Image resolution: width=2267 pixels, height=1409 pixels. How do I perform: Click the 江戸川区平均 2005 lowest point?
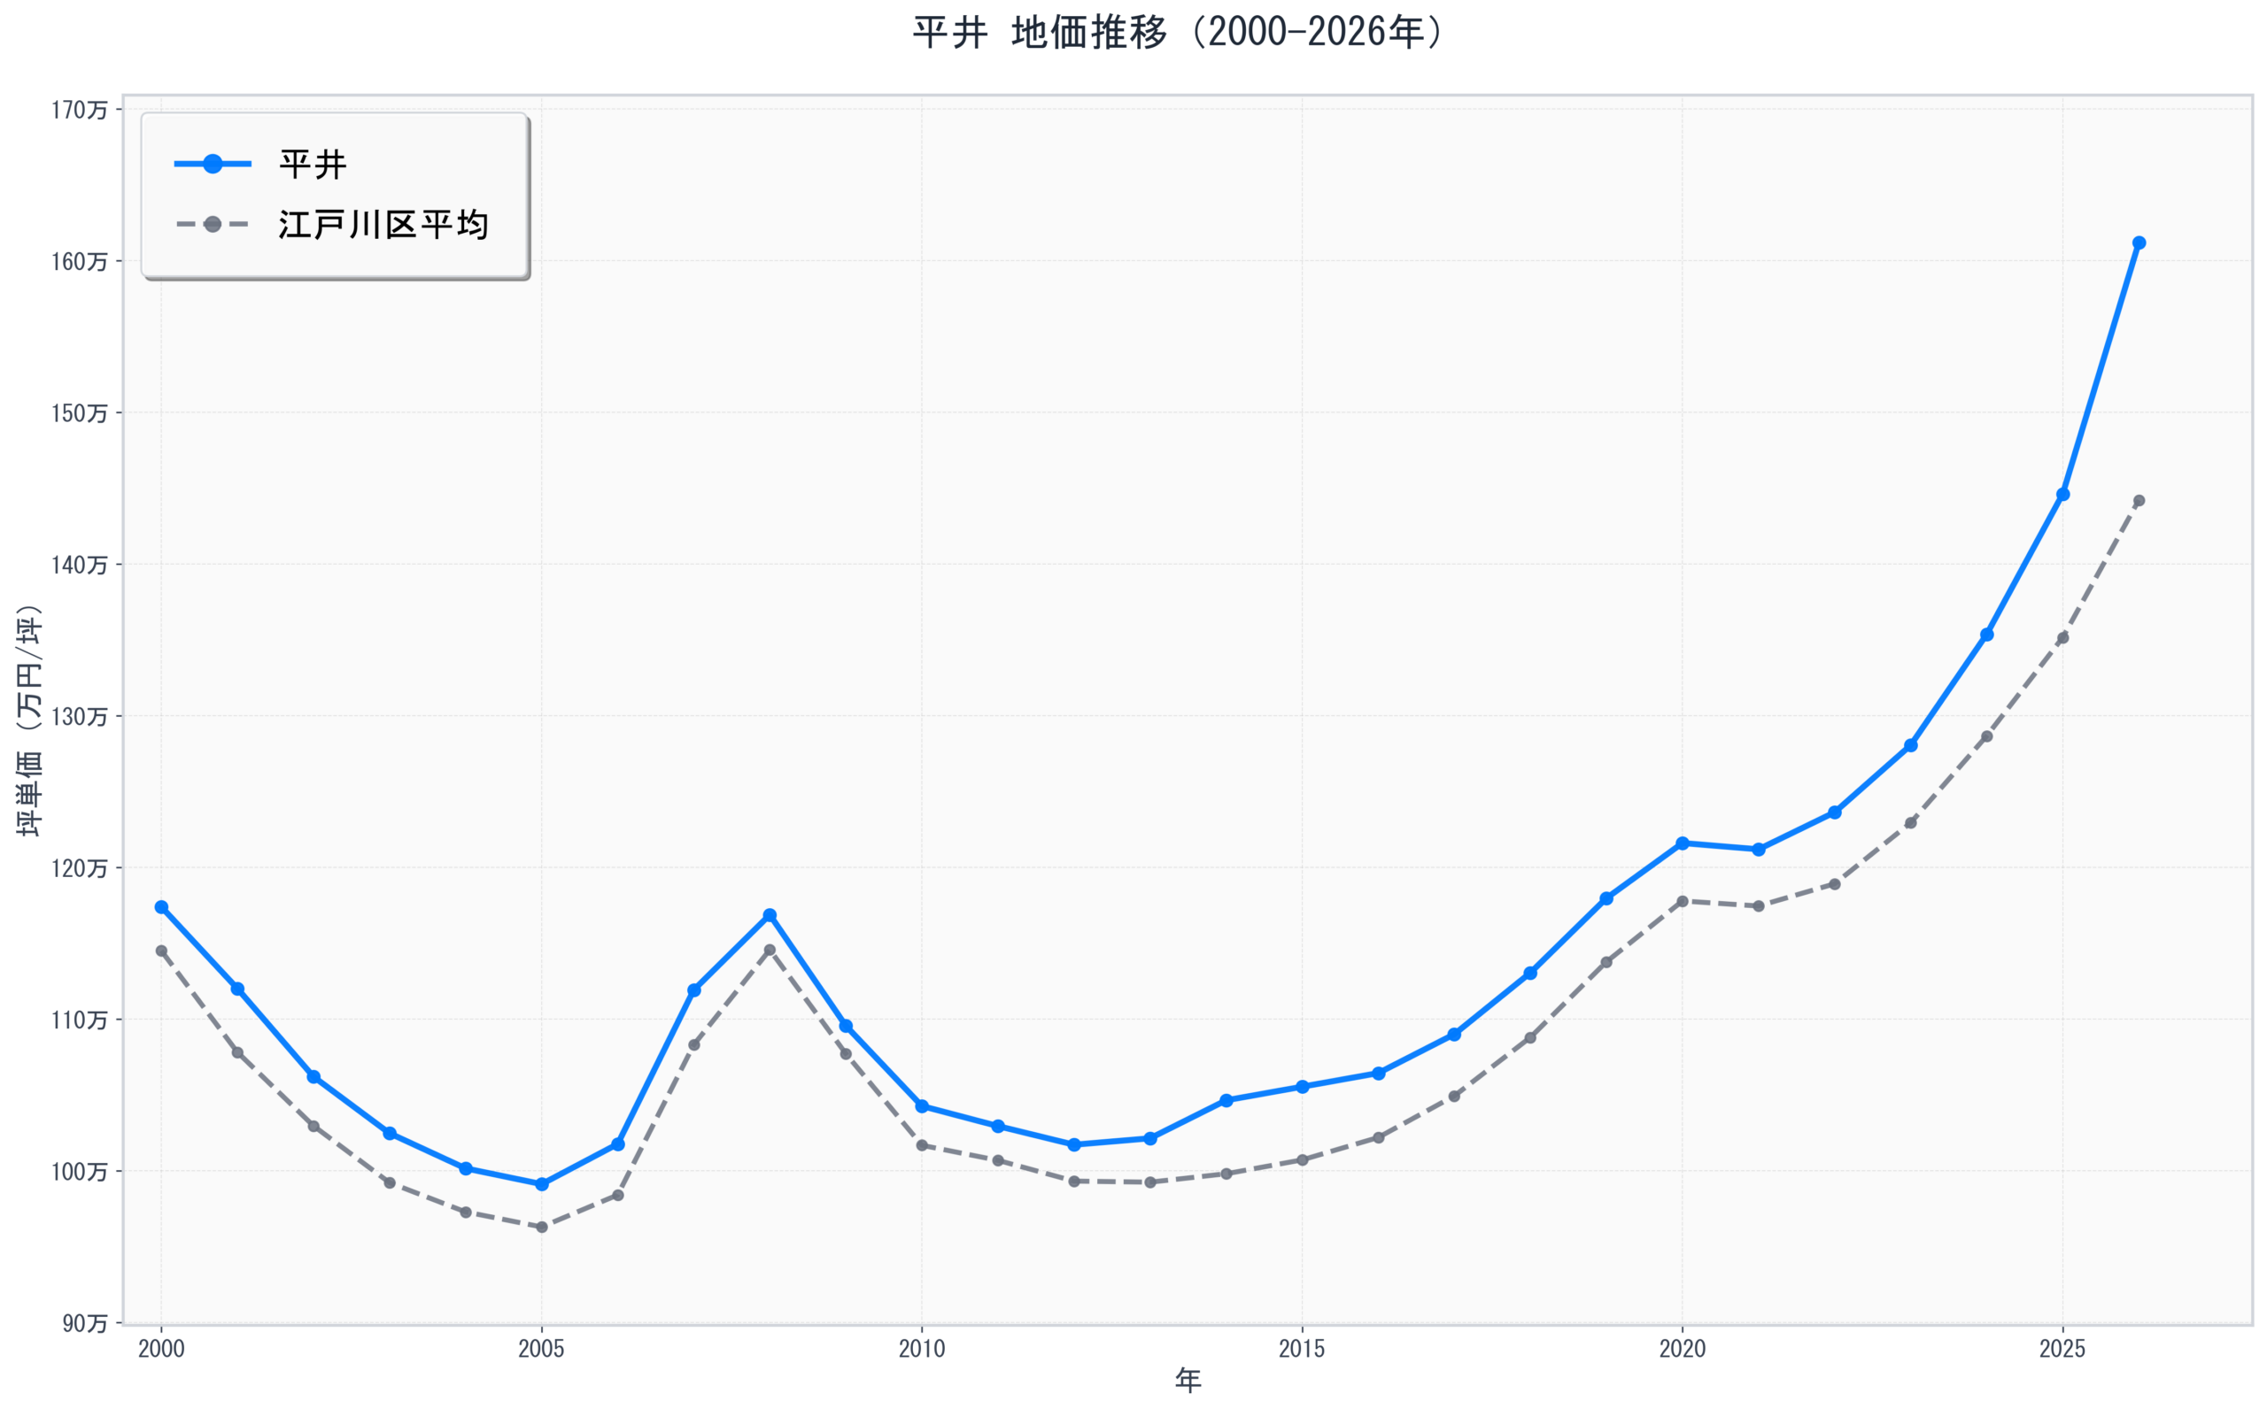[542, 1228]
